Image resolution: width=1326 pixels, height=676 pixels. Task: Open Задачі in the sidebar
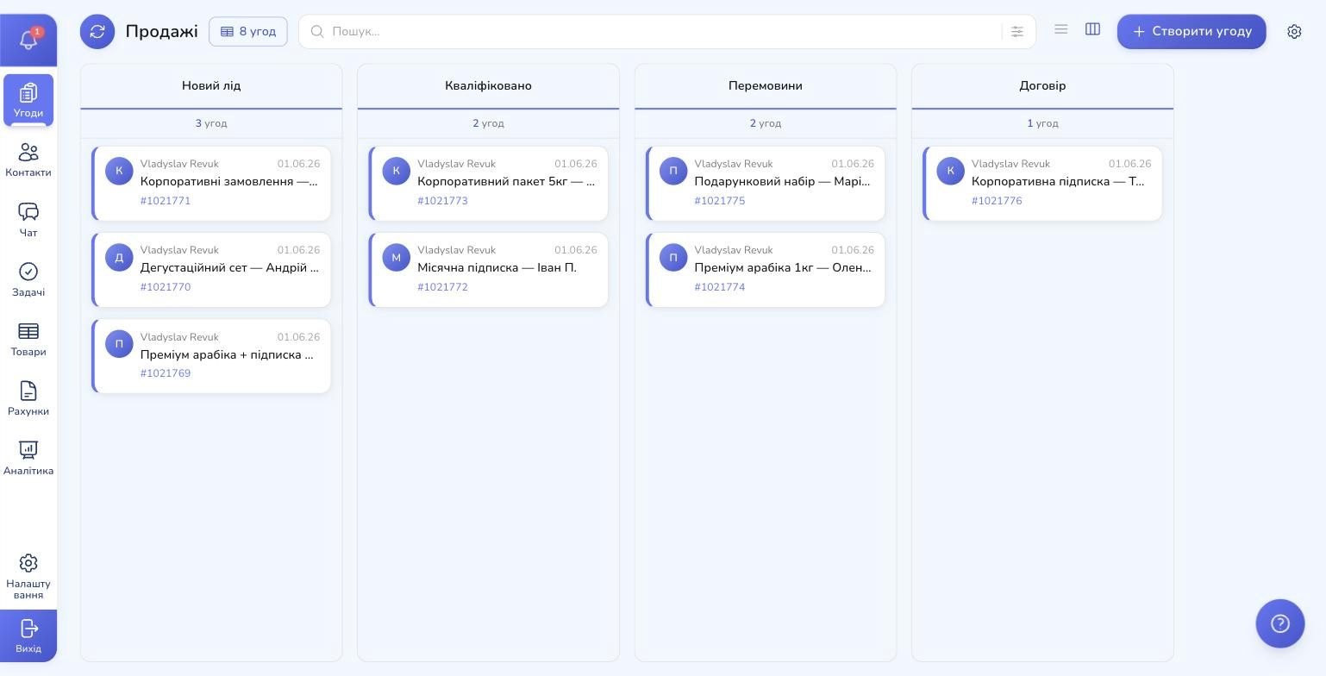pyautogui.click(x=28, y=279)
